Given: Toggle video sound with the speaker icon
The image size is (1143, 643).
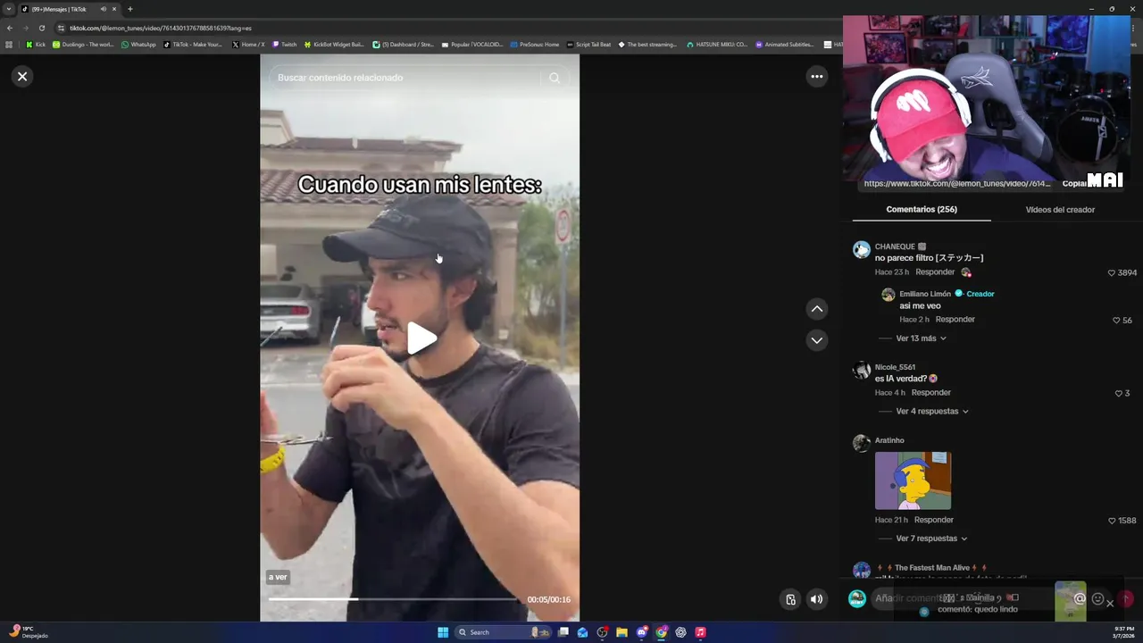Looking at the screenshot, I should click(x=816, y=599).
